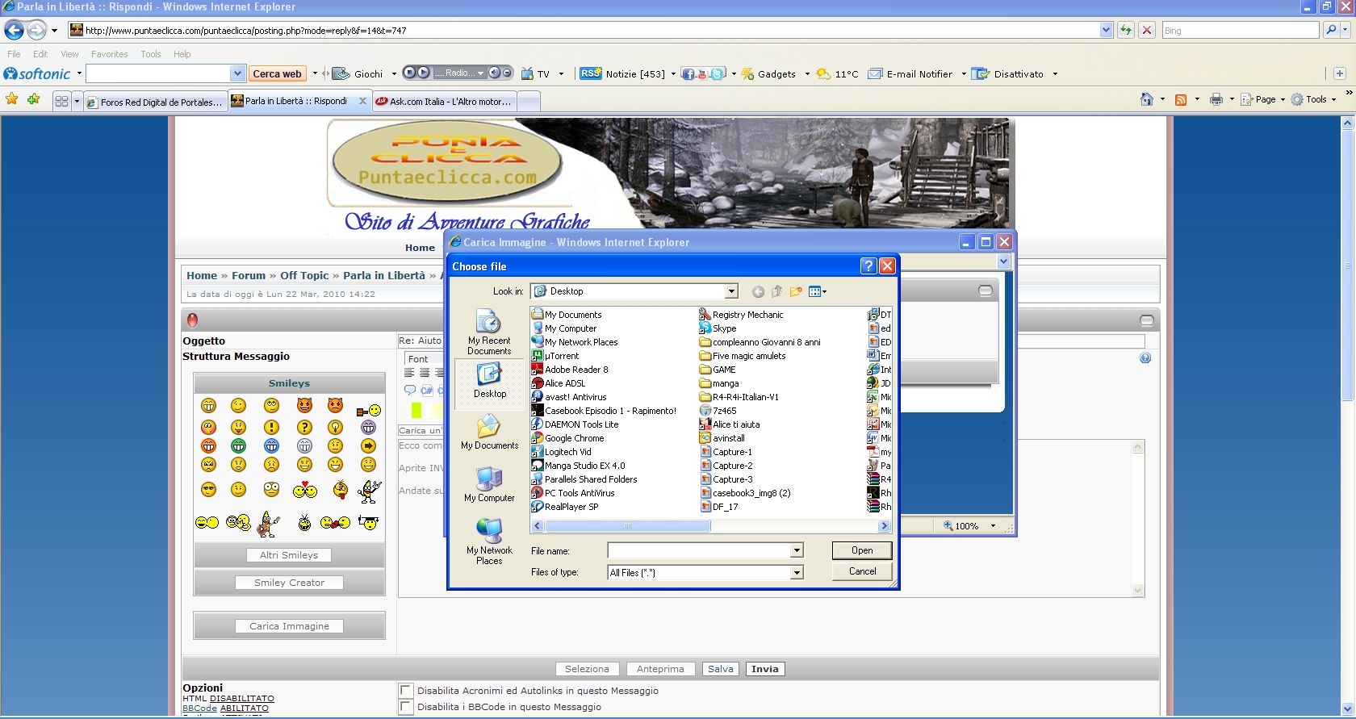Expand the Files of type dropdown
The height and width of the screenshot is (719, 1356).
pos(797,572)
